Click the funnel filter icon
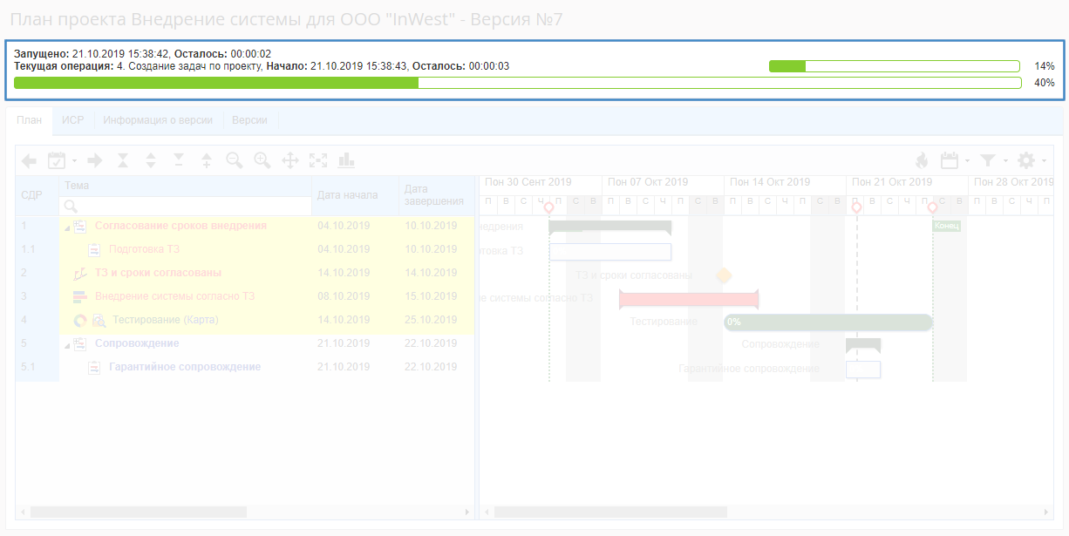The width and height of the screenshot is (1069, 536). (988, 160)
